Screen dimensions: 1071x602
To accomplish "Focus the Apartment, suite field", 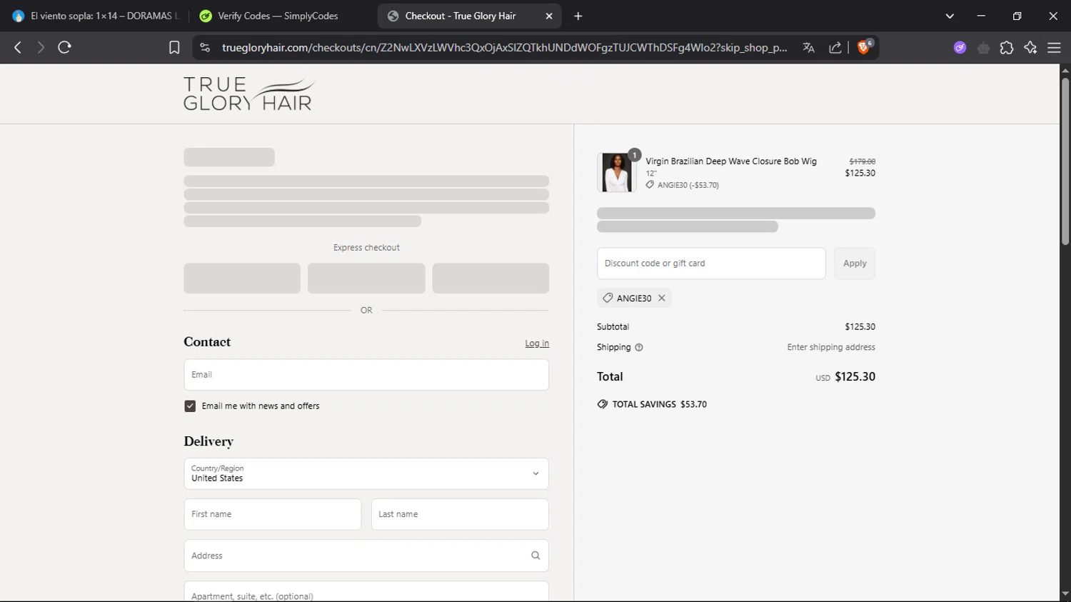I will (x=366, y=592).
